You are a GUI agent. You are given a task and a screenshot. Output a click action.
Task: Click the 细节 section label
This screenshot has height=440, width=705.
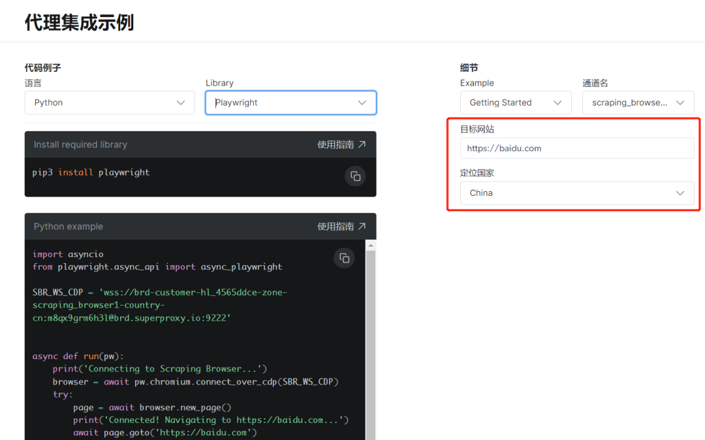click(x=469, y=68)
